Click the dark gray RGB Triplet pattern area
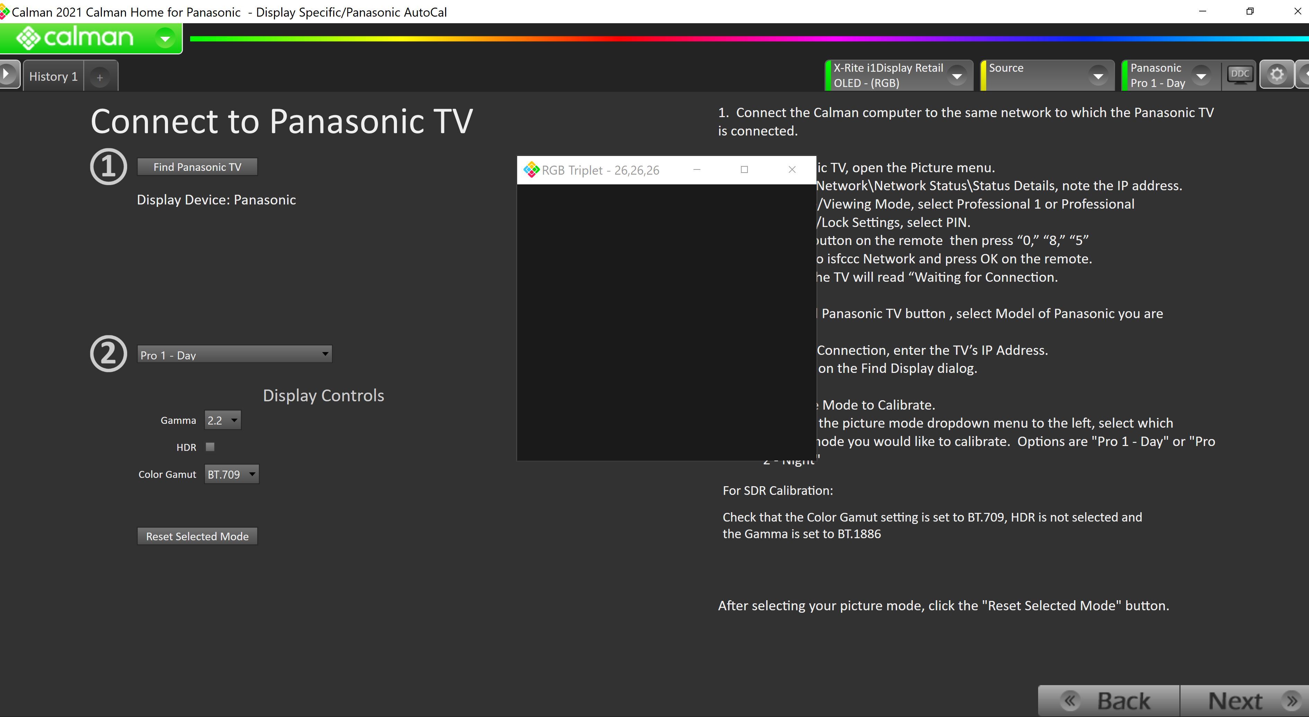This screenshot has height=717, width=1309. click(x=666, y=322)
